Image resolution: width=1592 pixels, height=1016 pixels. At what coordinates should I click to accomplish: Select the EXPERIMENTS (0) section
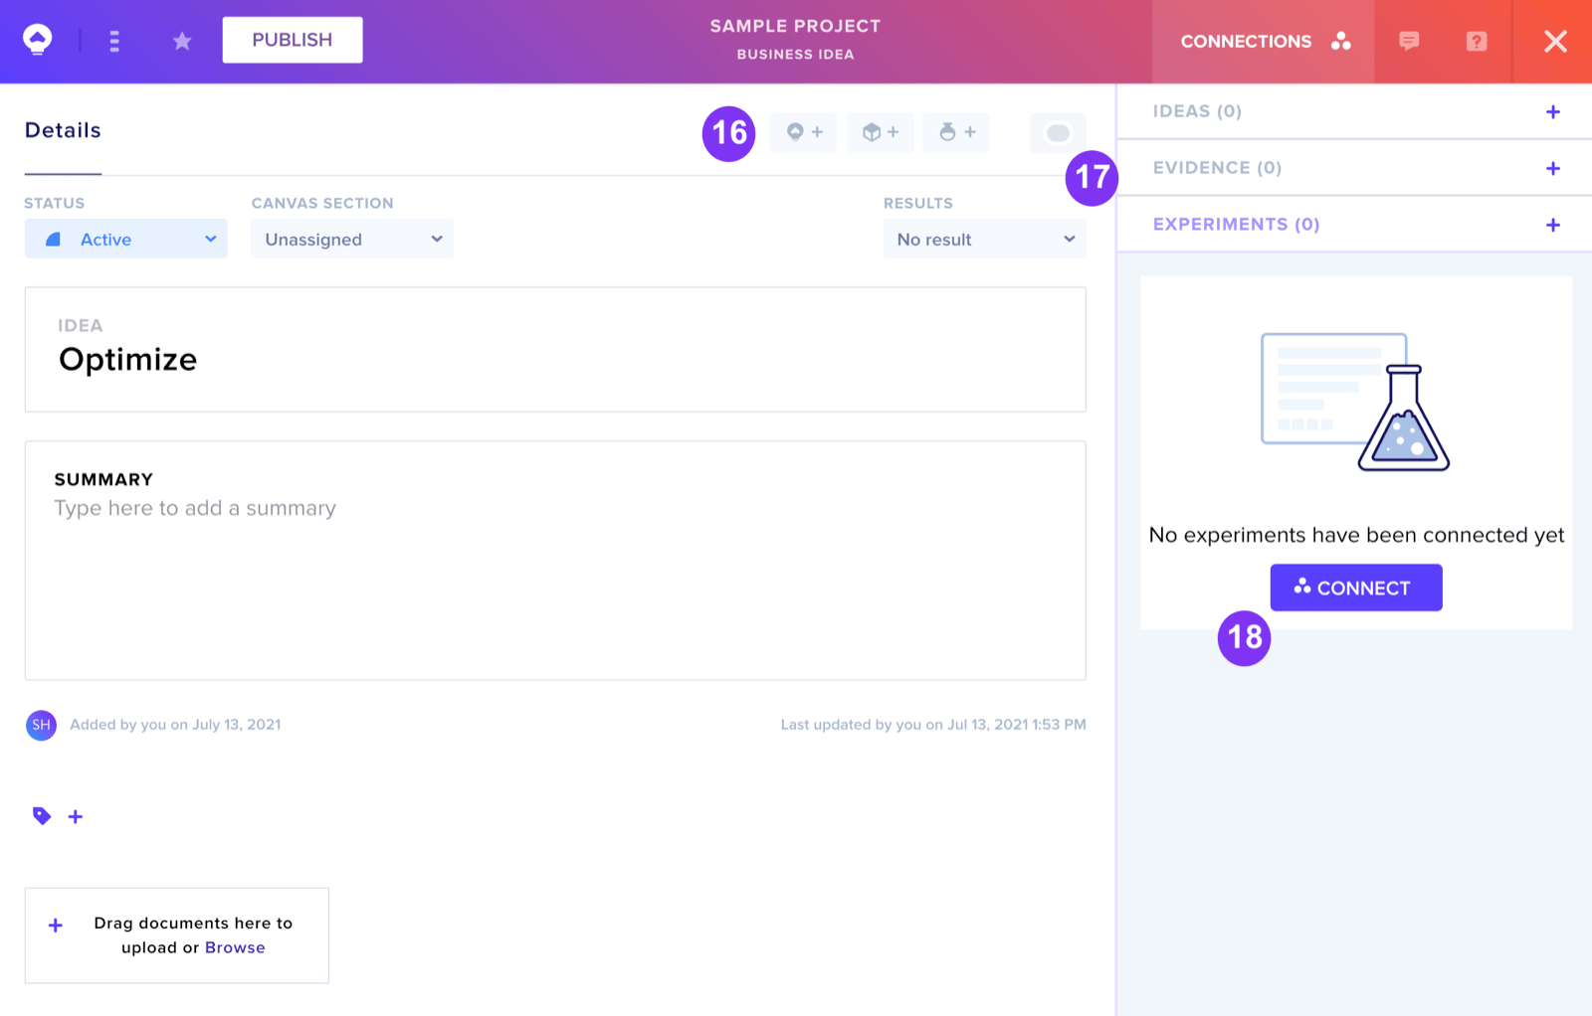click(x=1236, y=225)
